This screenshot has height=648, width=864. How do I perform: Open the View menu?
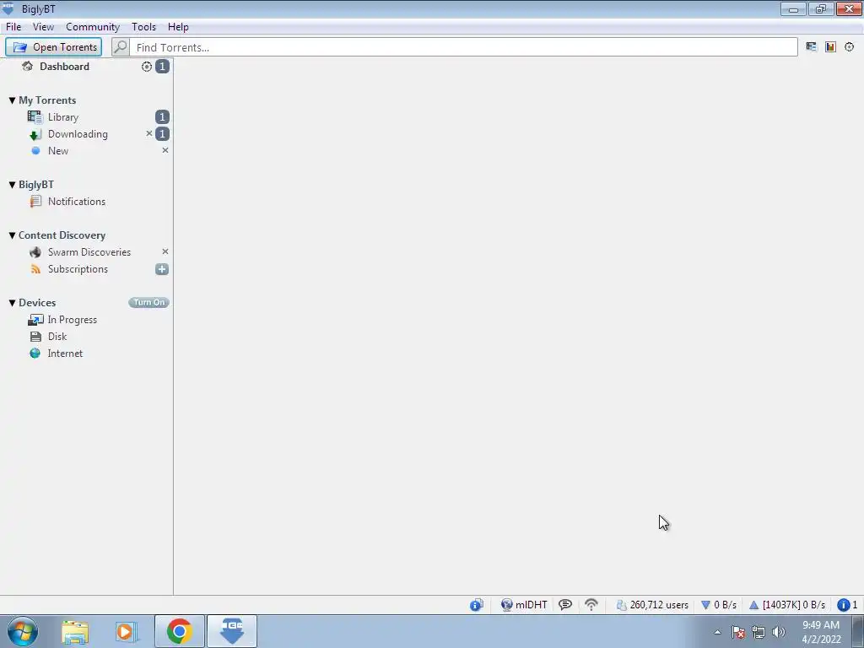(x=43, y=26)
